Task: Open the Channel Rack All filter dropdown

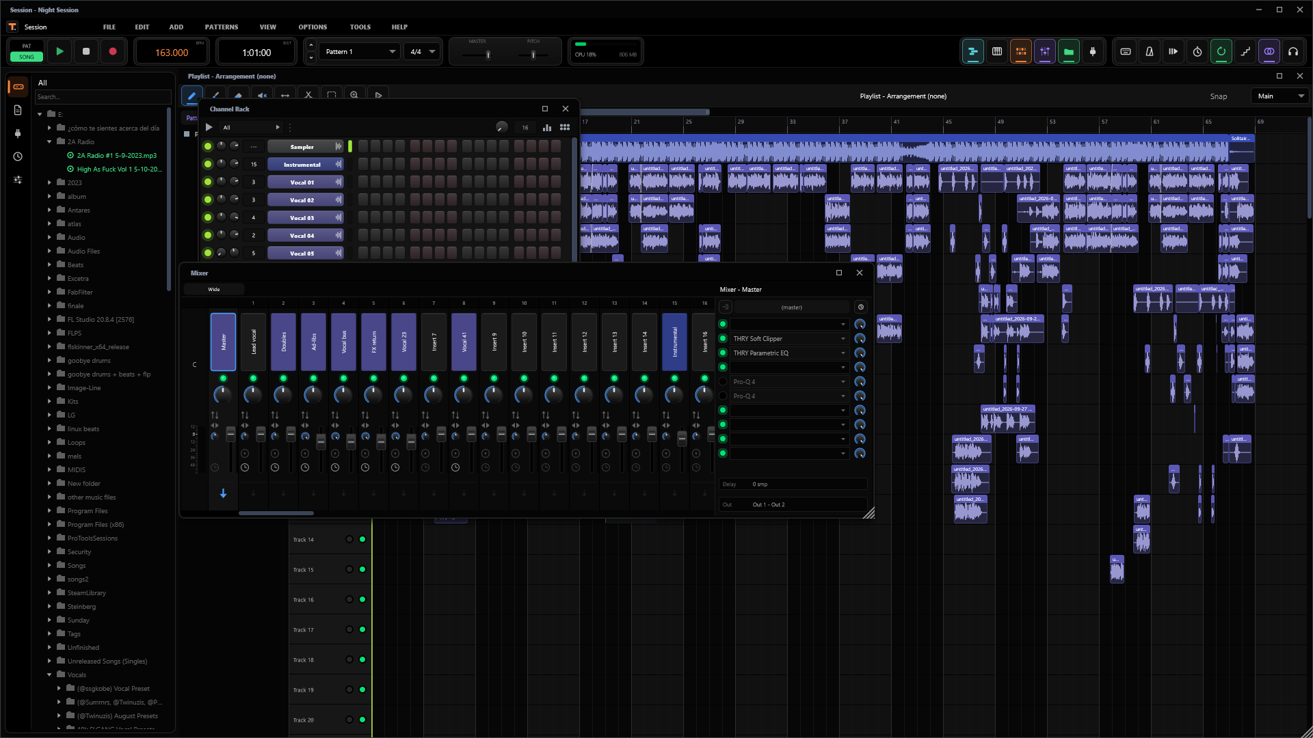Action: point(250,127)
